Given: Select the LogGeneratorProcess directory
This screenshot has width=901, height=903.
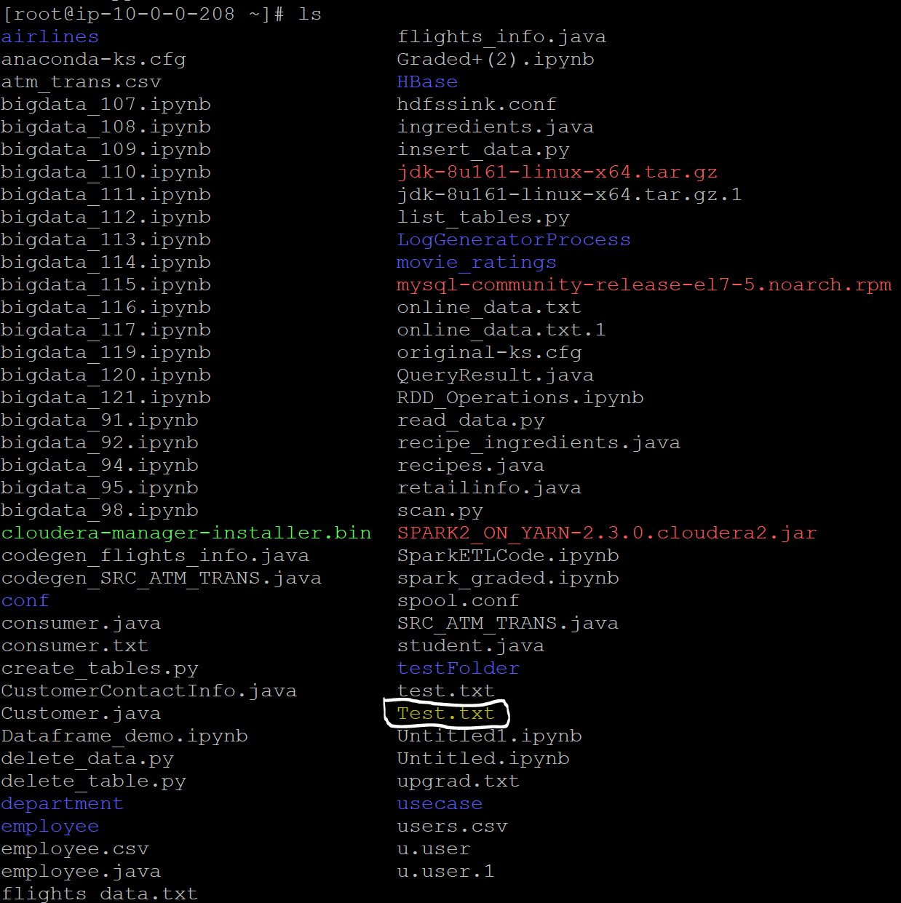Looking at the screenshot, I should 513,239.
